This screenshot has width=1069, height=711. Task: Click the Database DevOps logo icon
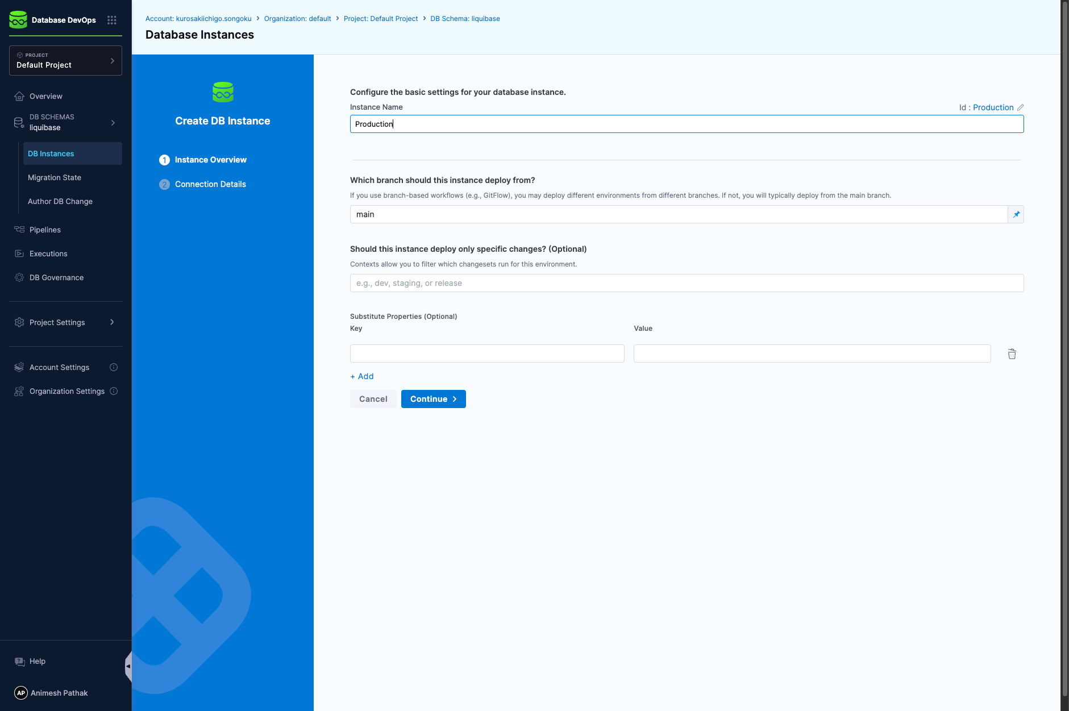[18, 20]
